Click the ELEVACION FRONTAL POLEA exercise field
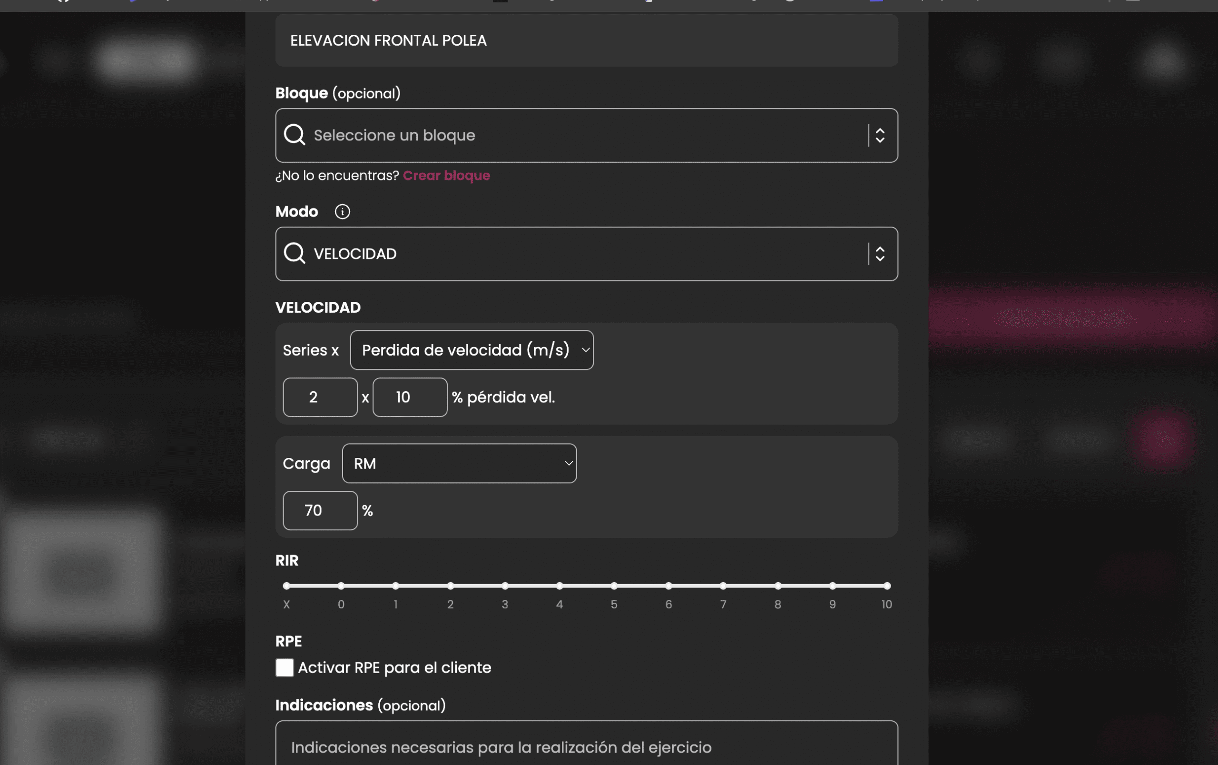 coord(587,40)
